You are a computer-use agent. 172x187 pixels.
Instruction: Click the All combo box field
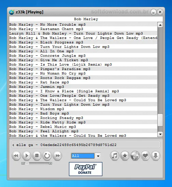pos(83,156)
